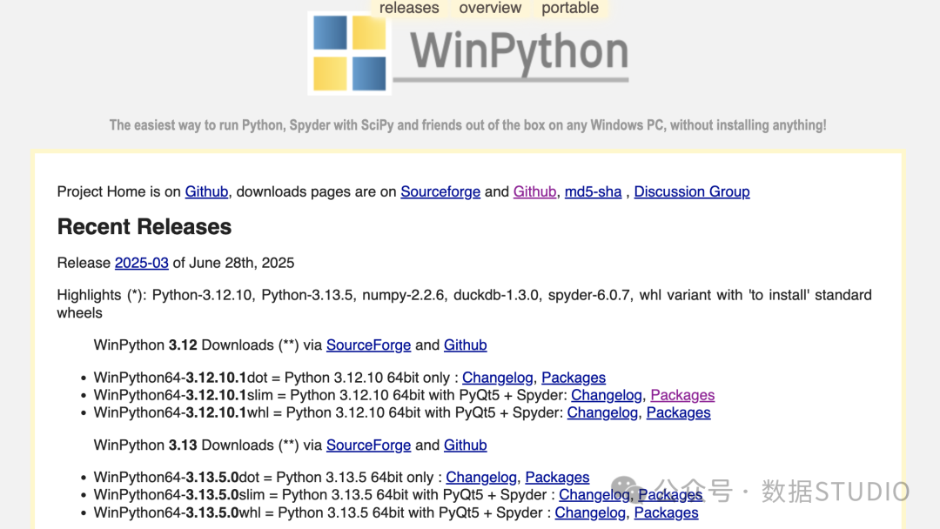Open SourceForge link for WinPython 3.13
This screenshot has width=940, height=529.
click(368, 445)
